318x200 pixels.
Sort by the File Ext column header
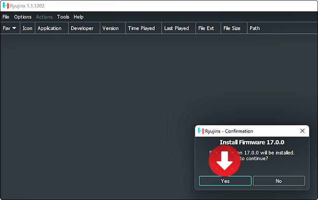click(206, 28)
